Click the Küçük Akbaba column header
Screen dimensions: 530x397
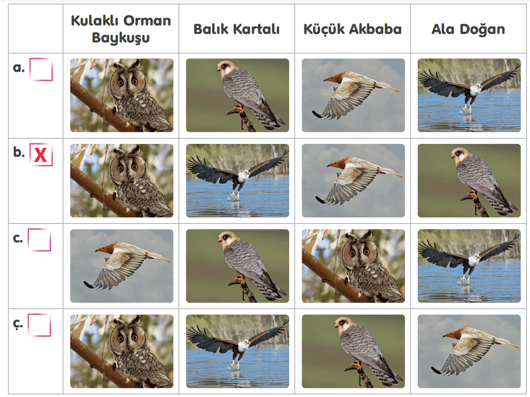pos(353,29)
